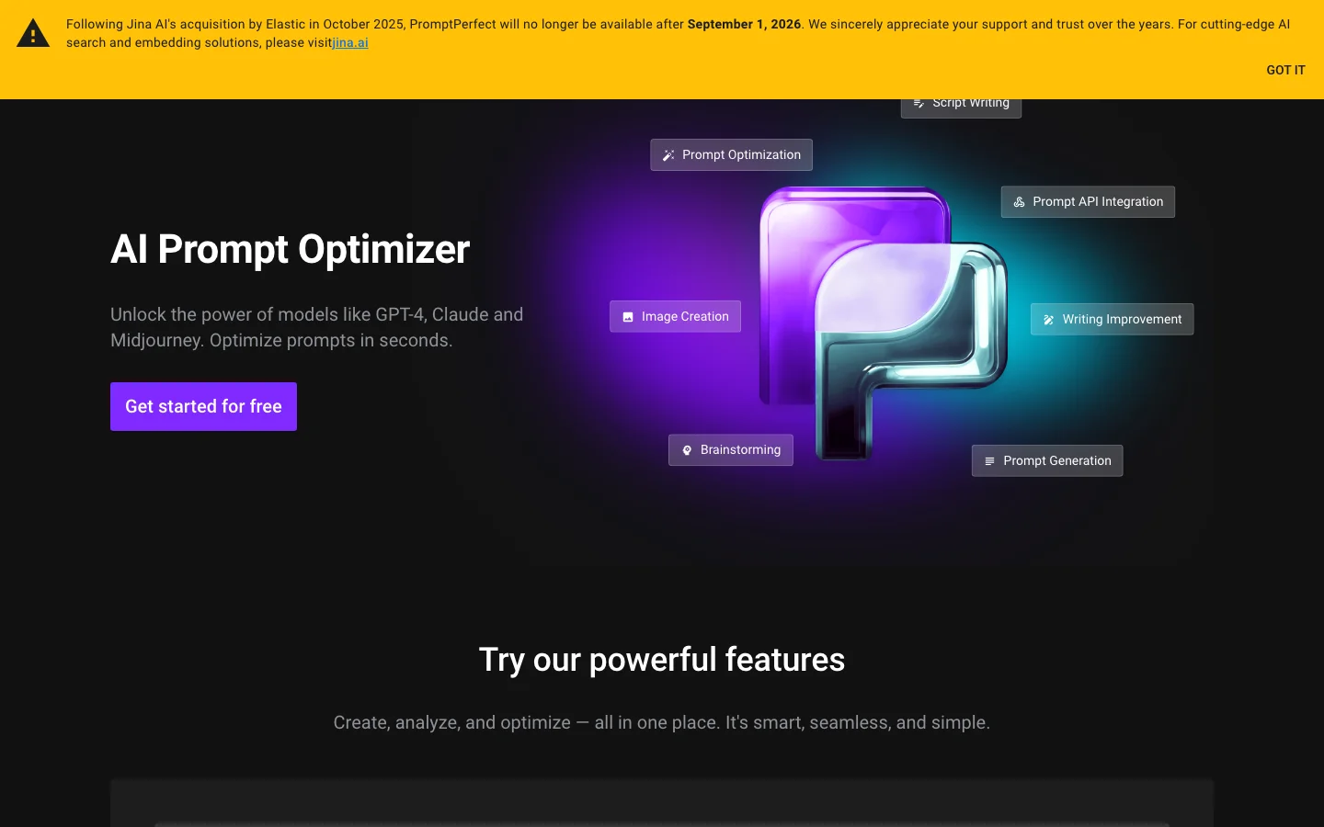The image size is (1324, 827).
Task: Click the sparkle pen icon beside Writing Improvement
Action: [1048, 320]
